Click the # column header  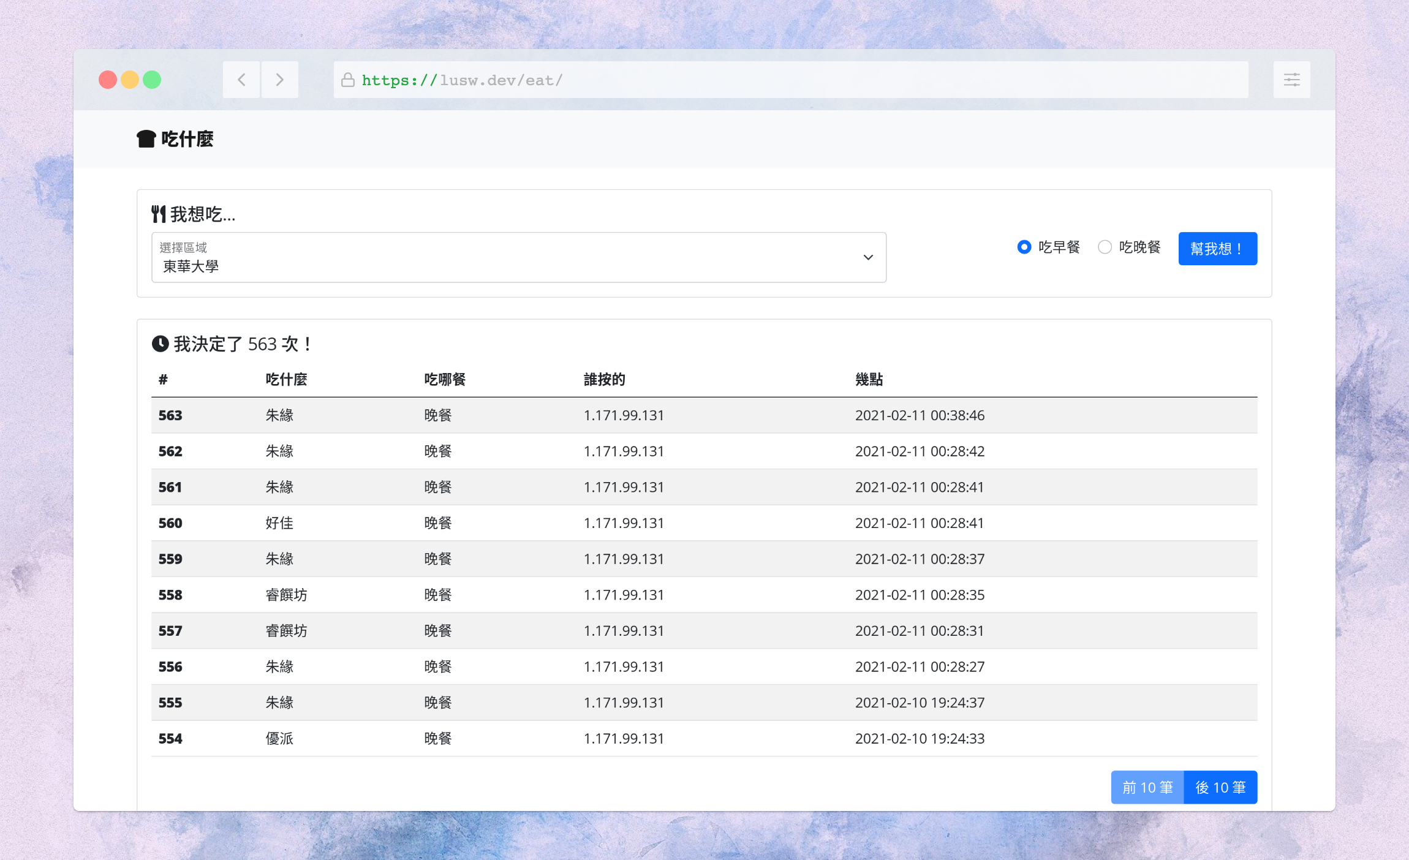click(x=163, y=379)
